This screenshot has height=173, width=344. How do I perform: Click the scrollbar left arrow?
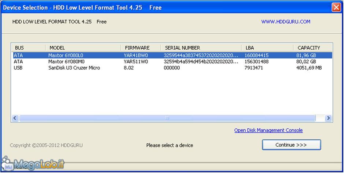(15, 118)
